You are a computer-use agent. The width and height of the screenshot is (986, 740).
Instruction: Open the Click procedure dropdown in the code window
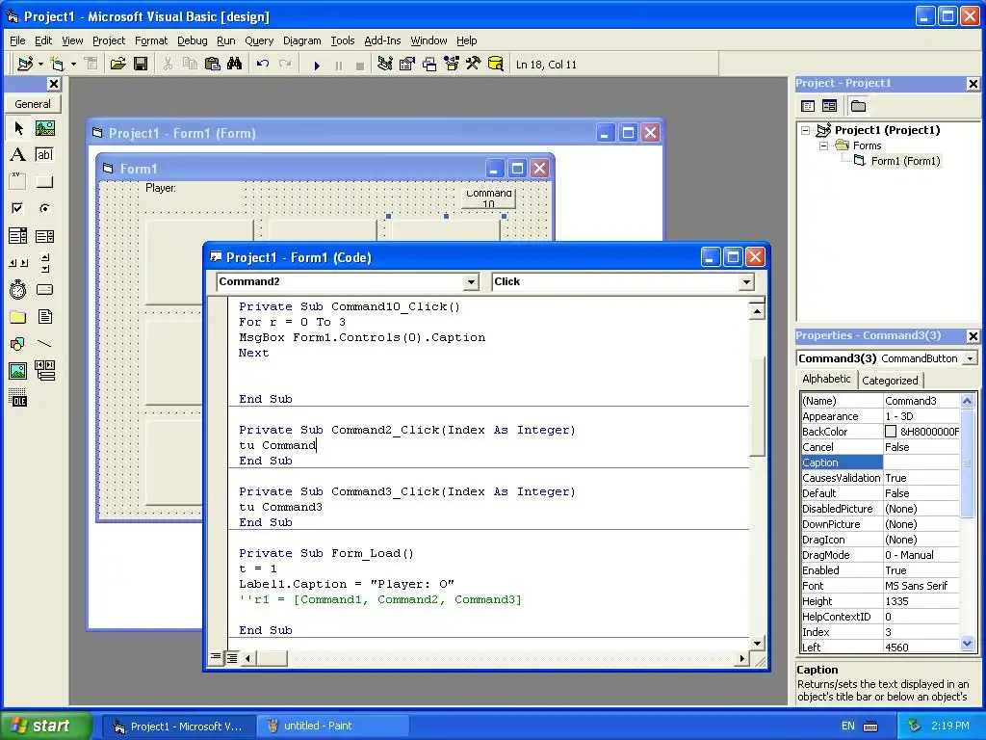746,282
